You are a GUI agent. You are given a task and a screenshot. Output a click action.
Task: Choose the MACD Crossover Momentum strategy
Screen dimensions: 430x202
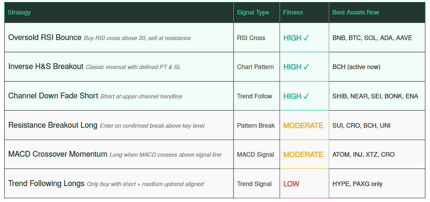(58, 154)
